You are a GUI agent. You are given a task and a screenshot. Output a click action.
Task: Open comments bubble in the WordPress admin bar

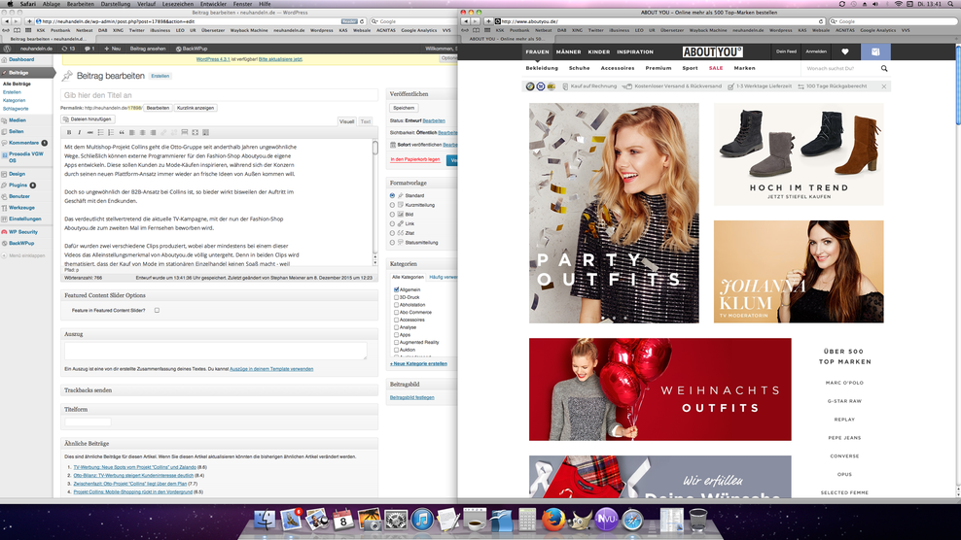pos(89,49)
